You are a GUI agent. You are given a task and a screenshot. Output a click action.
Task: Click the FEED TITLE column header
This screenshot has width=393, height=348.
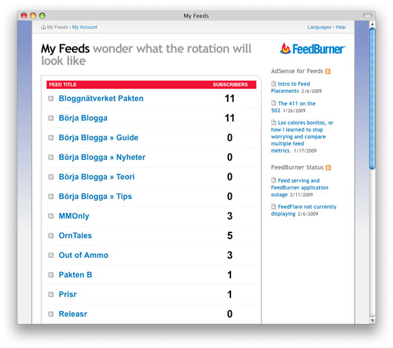tap(62, 85)
